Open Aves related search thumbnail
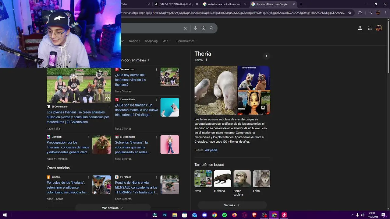 click(203, 179)
